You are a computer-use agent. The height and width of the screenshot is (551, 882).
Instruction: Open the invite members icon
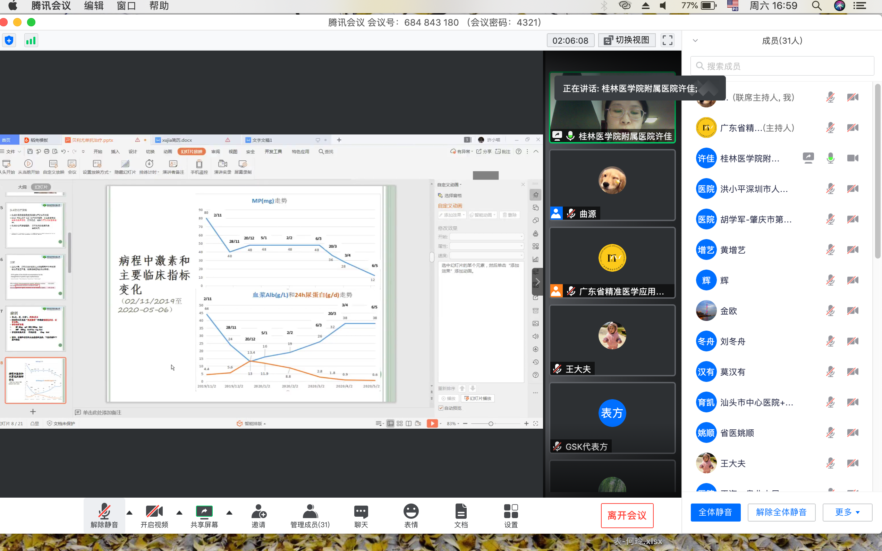pos(258,511)
